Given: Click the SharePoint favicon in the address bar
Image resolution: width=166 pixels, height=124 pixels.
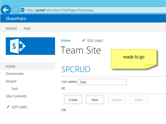Looking at the screenshot, I should [23, 10].
